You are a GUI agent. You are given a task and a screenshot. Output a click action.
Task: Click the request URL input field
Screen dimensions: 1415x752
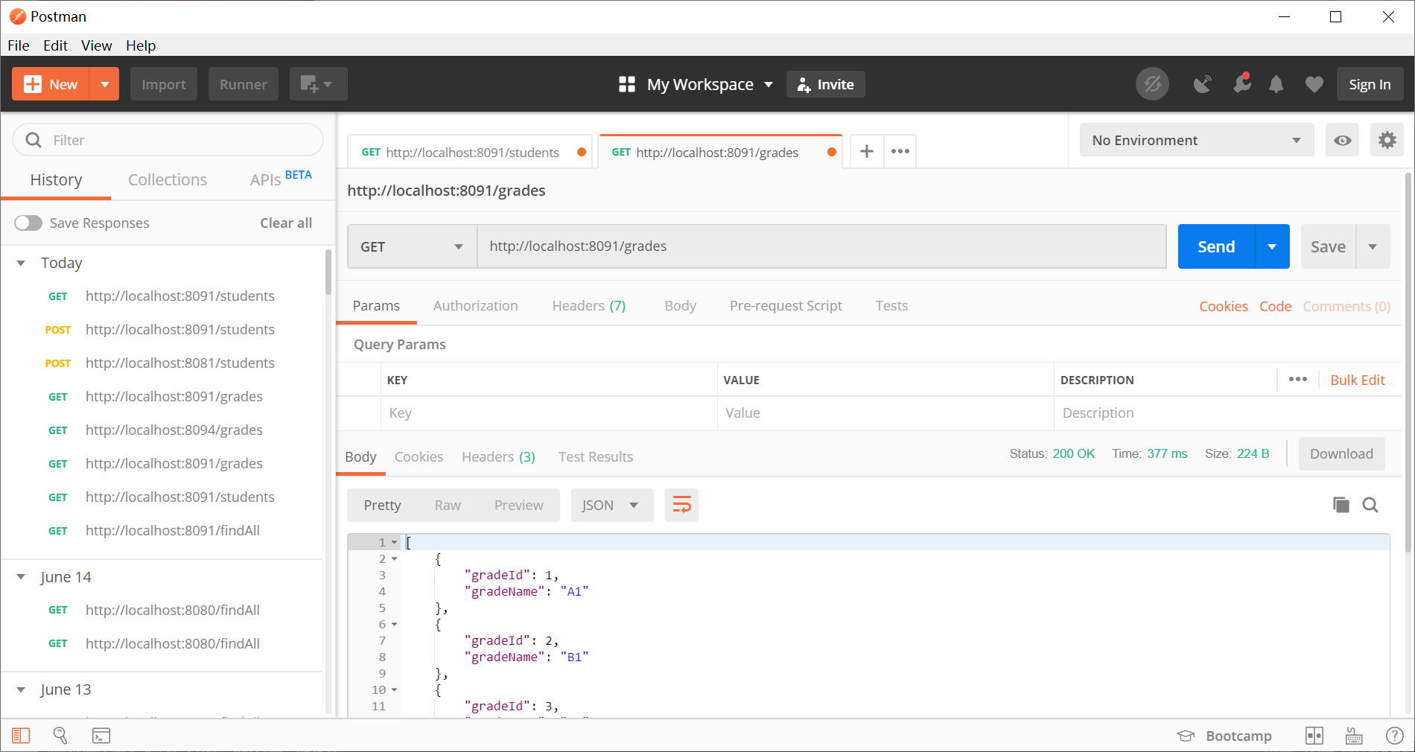[821, 246]
